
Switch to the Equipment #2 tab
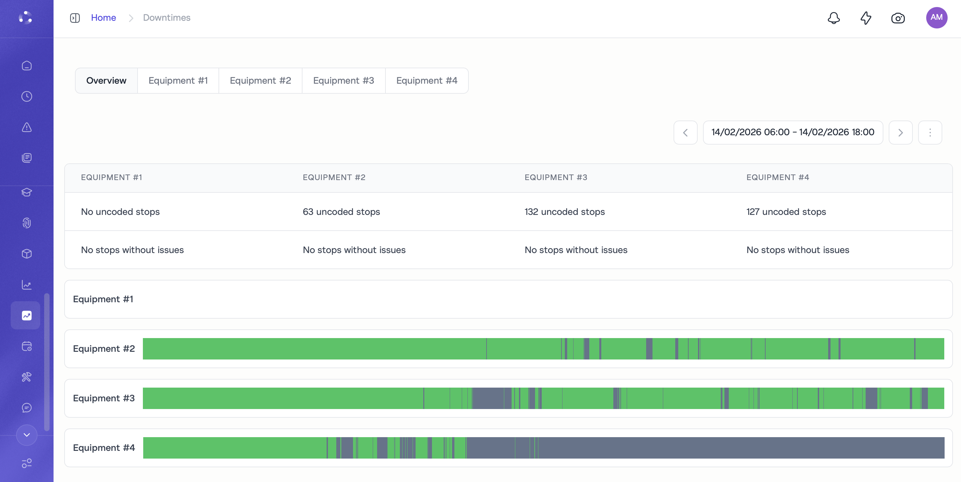click(x=260, y=81)
